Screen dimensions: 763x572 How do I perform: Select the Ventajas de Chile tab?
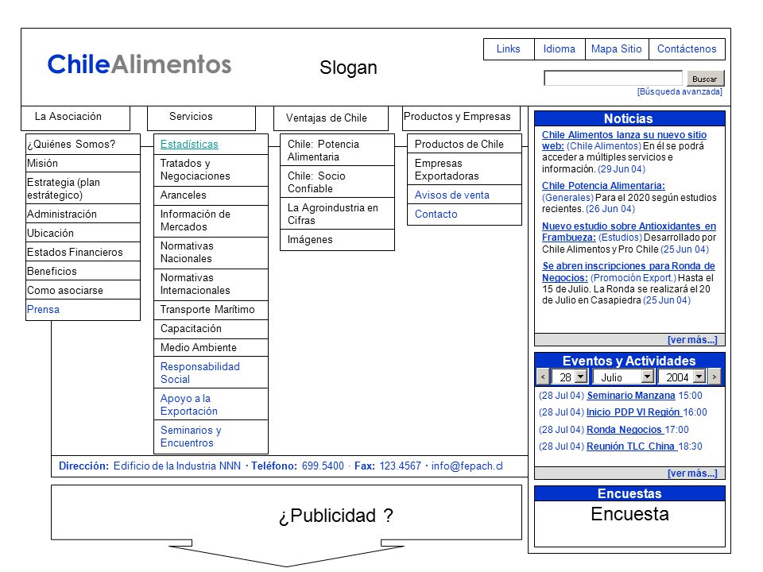[331, 118]
